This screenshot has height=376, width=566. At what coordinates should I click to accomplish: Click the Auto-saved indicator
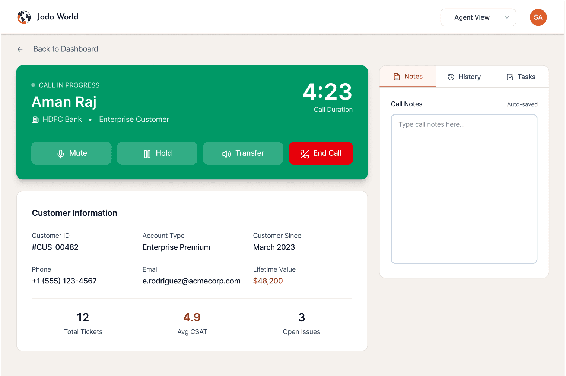pyautogui.click(x=522, y=104)
